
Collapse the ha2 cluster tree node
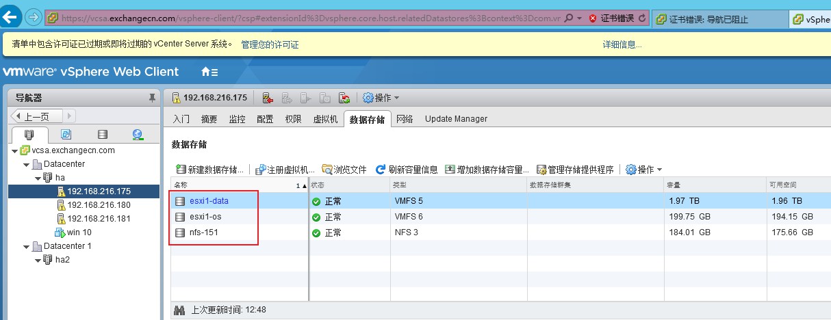point(38,260)
